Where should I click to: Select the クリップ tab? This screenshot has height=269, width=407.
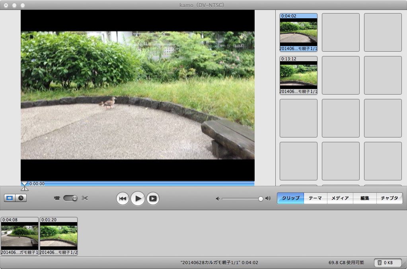click(x=290, y=198)
